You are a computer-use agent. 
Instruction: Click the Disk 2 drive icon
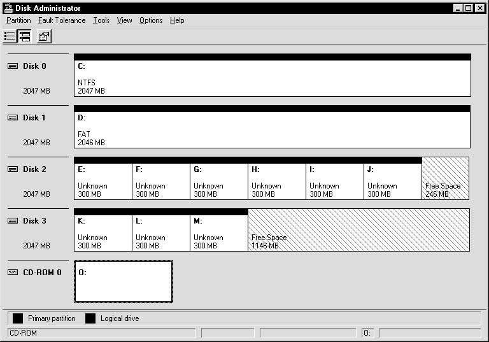click(x=13, y=169)
